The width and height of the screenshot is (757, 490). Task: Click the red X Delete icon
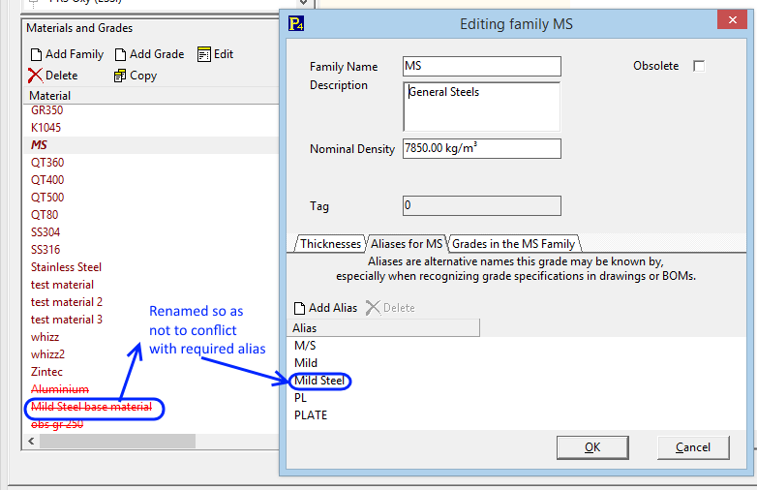click(x=35, y=76)
